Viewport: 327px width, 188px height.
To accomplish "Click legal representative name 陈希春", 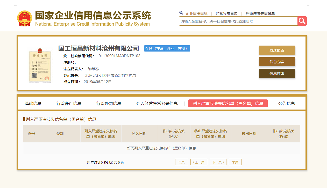I will tap(93, 69).
